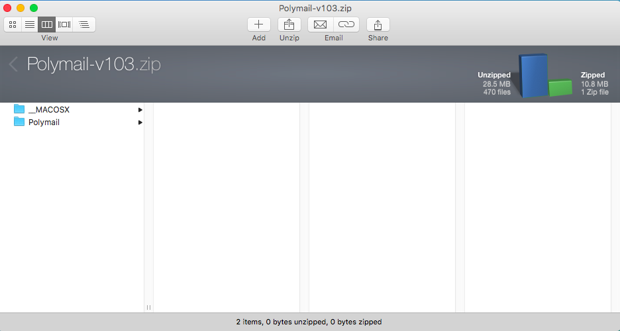The height and width of the screenshot is (331, 620).
Task: Switch to outline hierarchy view
Action: [84, 24]
